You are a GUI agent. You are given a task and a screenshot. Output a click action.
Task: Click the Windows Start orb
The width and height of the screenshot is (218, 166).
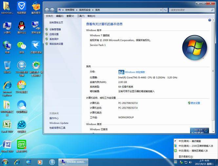coord(5,162)
